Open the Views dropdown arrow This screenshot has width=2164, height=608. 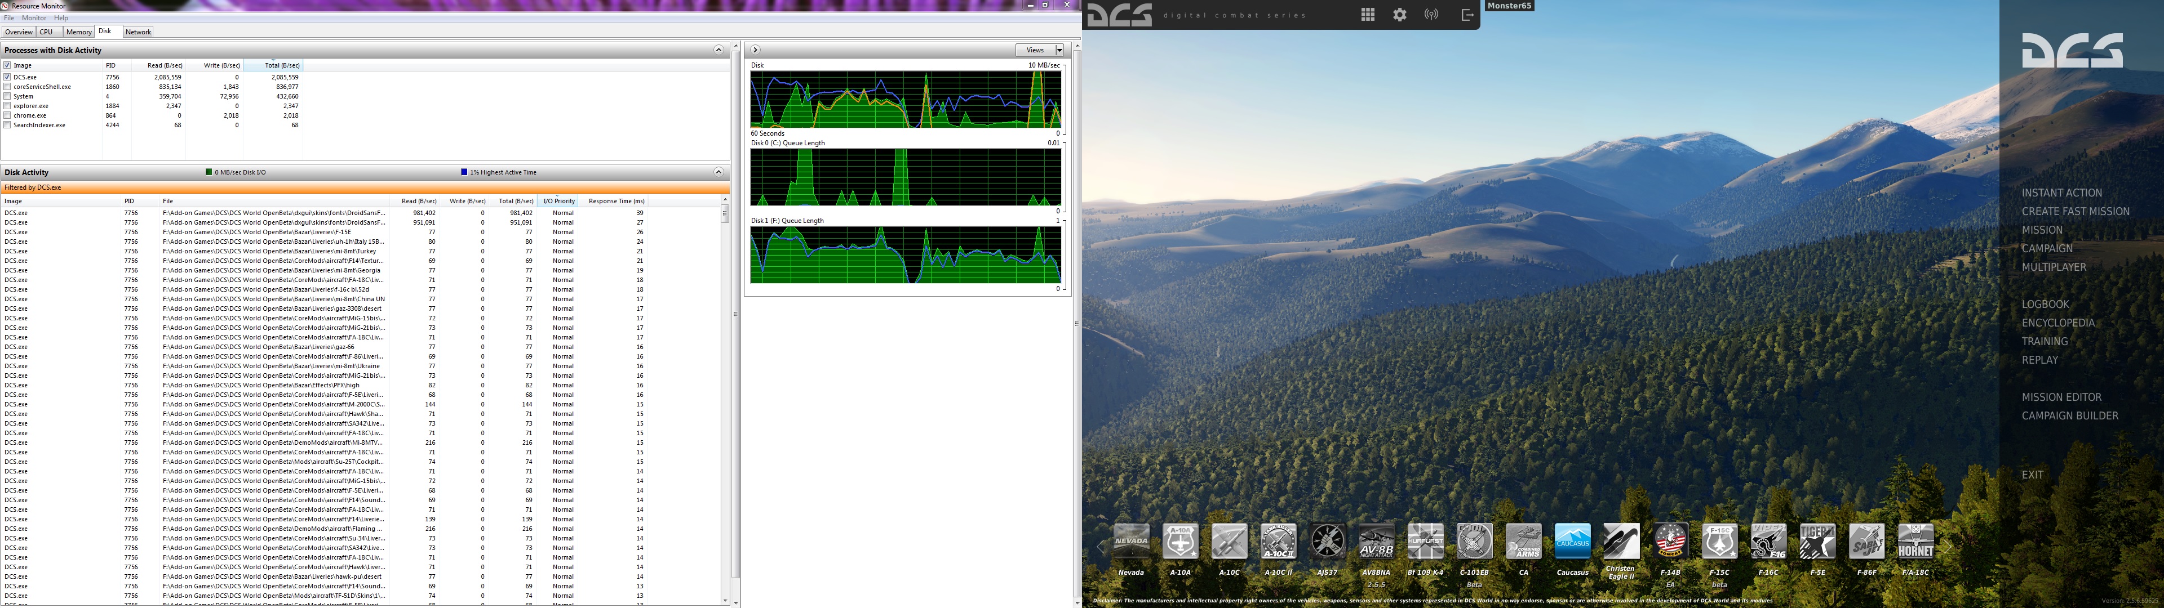1059,51
